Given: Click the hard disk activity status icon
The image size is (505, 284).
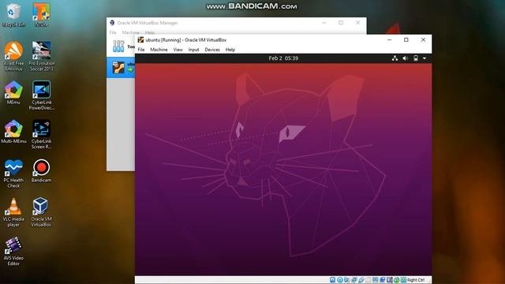Looking at the screenshot, I should pos(332,280).
